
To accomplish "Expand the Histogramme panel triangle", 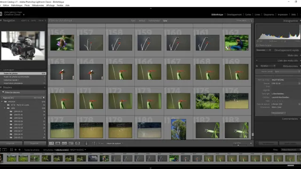I will coord(300,21).
